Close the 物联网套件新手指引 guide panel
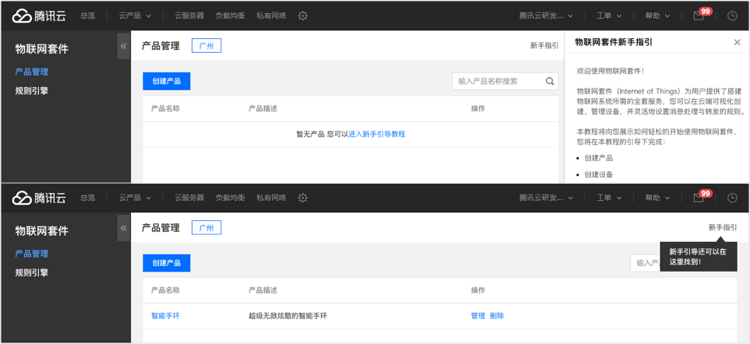The image size is (750, 344). pos(737,43)
